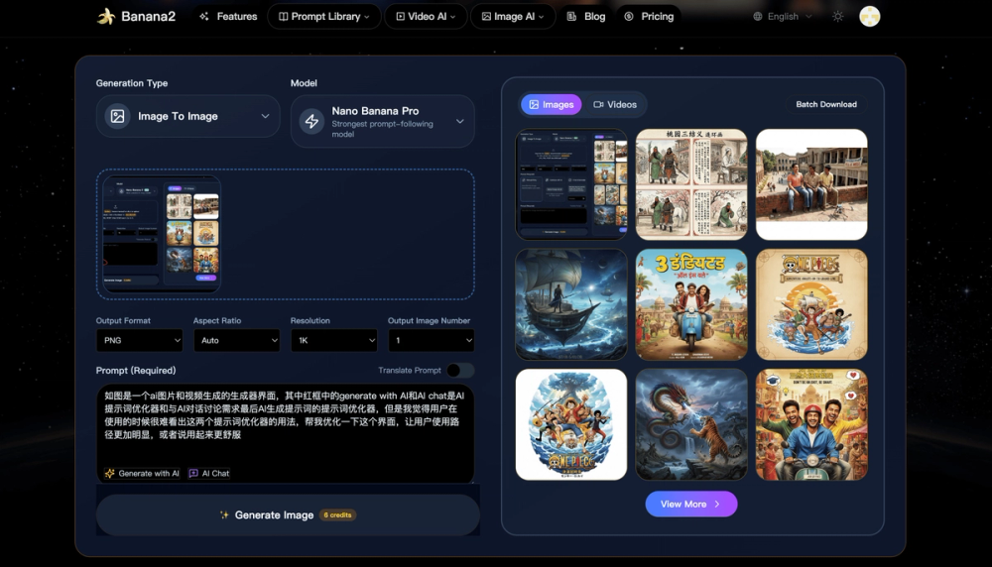Click the Blog icon in navigation
Image resolution: width=992 pixels, height=567 pixels.
[571, 17]
